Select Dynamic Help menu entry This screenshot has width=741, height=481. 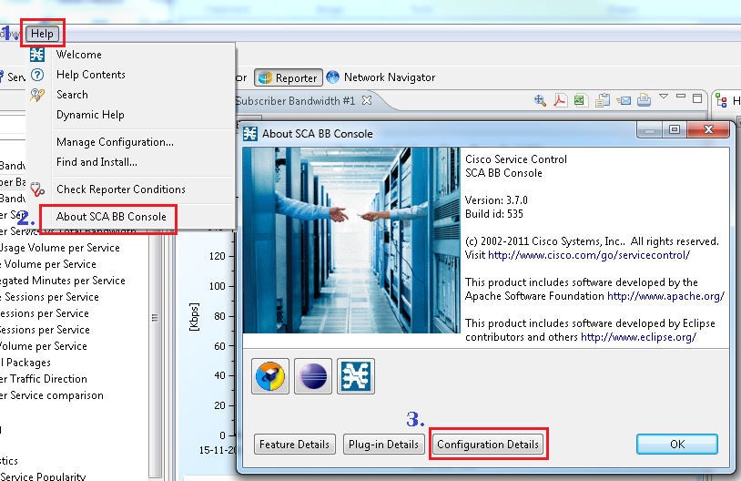90,115
